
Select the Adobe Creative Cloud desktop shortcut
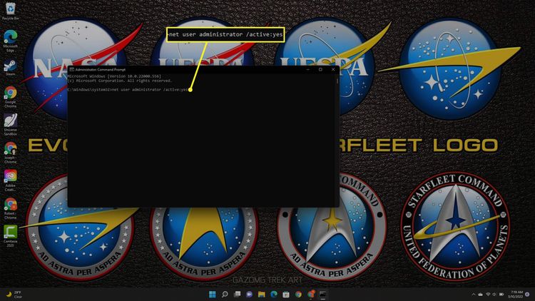point(10,180)
